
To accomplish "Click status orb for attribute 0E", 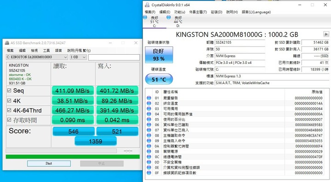I will click(x=149, y=167).
